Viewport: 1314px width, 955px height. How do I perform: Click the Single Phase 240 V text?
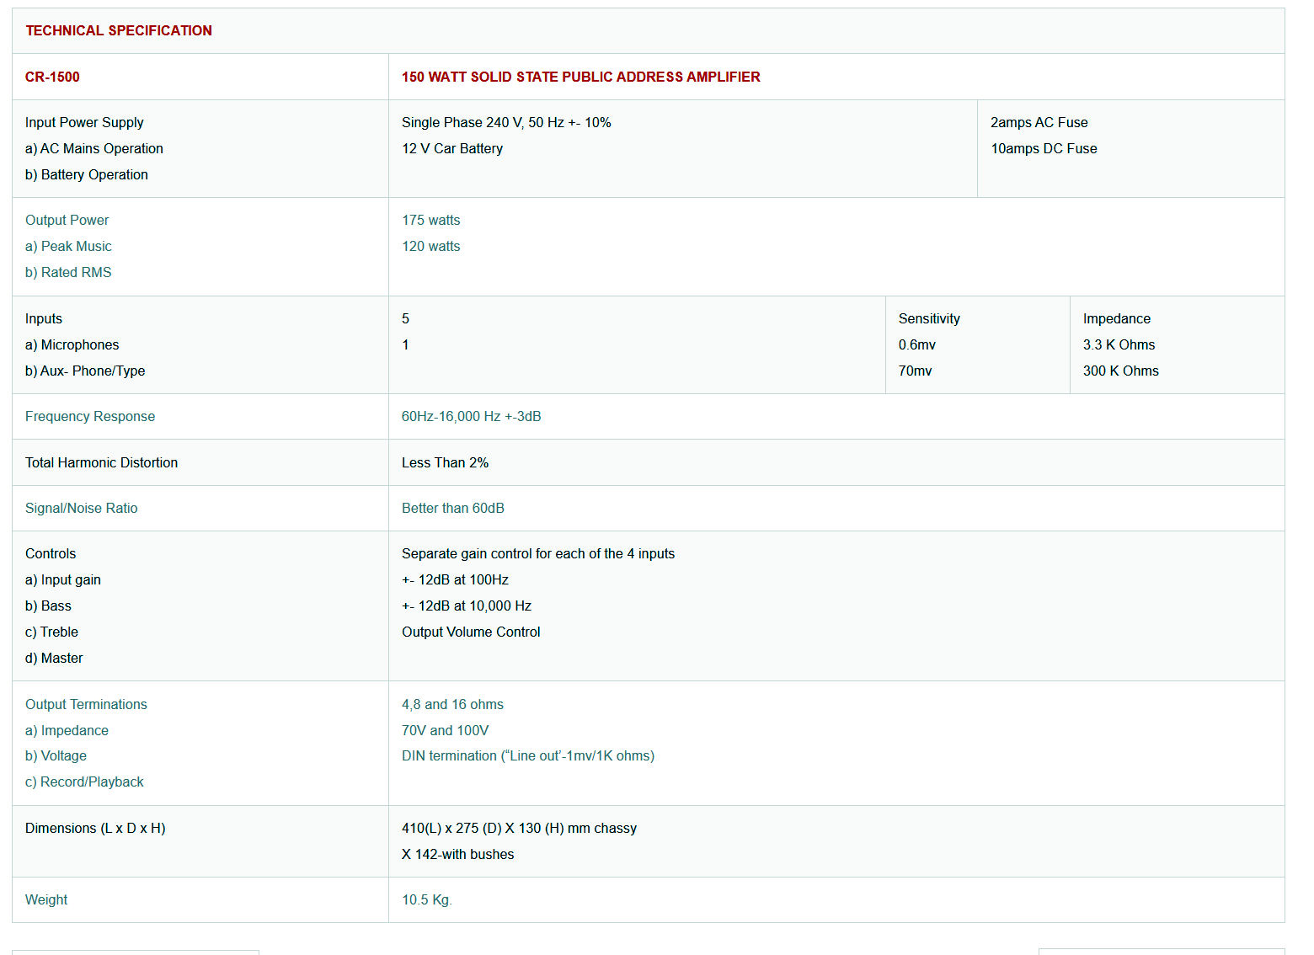pyautogui.click(x=505, y=122)
